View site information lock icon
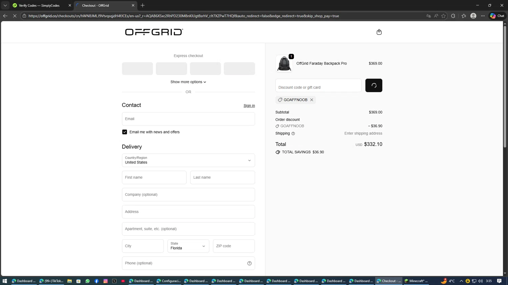The image size is (508, 285). tap(24, 16)
